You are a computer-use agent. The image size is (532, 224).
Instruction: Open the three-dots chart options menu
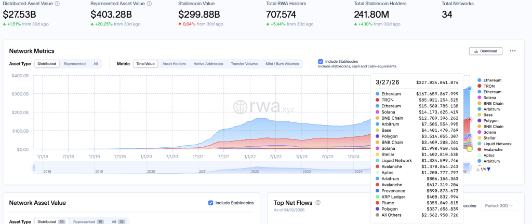513,51
